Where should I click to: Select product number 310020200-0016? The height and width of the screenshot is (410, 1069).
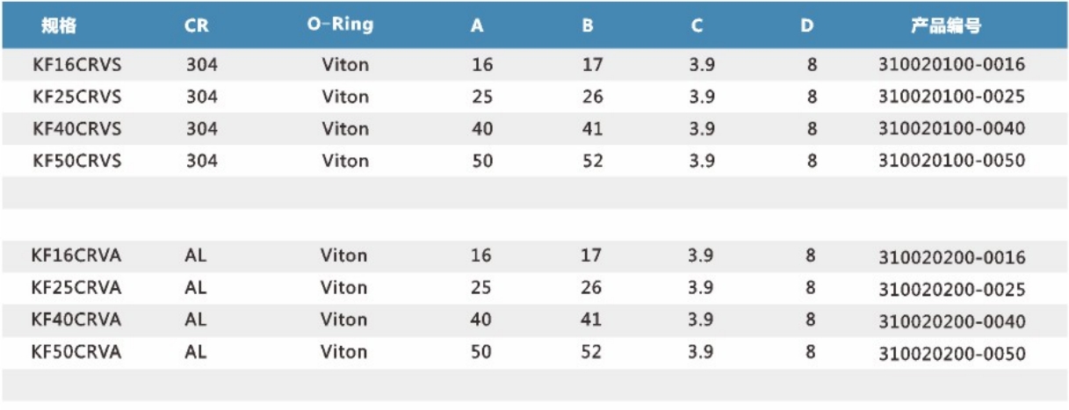(x=951, y=257)
